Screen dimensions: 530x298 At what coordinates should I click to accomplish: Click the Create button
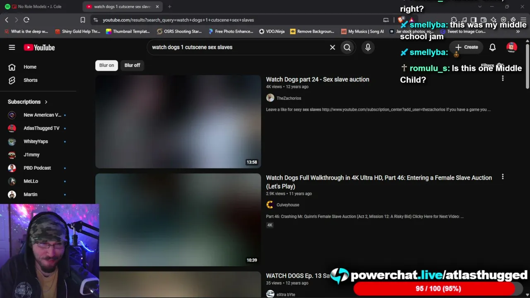[x=467, y=47]
